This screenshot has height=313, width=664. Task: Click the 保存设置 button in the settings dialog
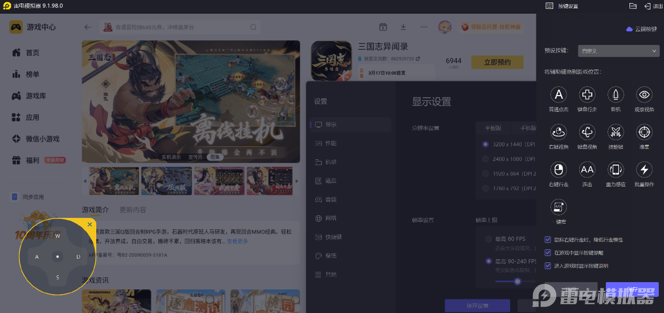pos(477,306)
